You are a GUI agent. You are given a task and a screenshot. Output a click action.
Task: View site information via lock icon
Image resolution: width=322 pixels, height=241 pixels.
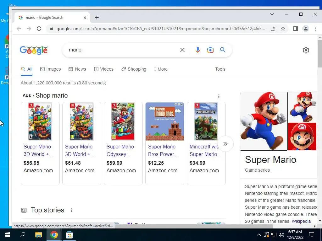coord(52,29)
